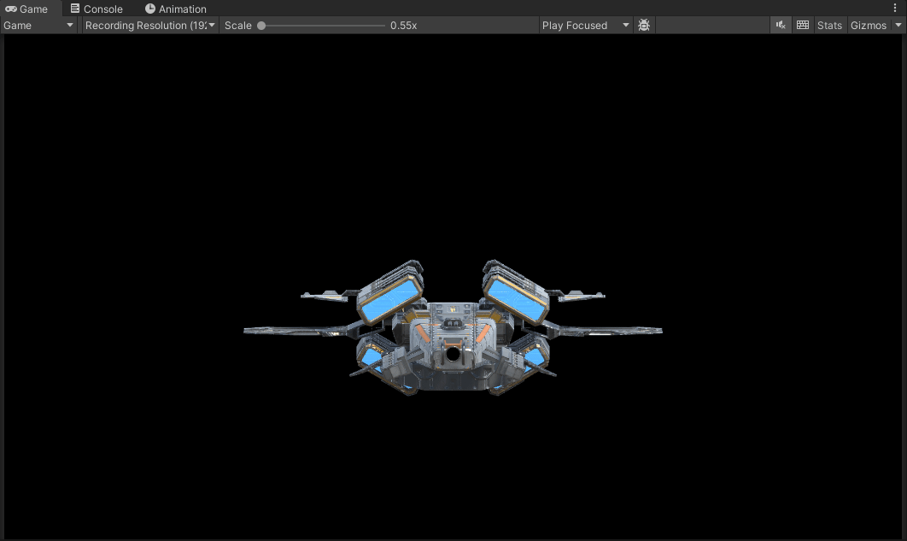Screen dimensions: 907x541
Task: Switch to the Animation tab
Action: point(177,9)
